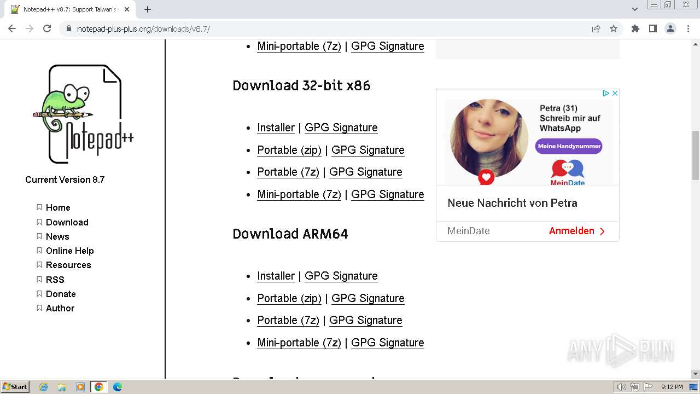The image size is (700, 394).
Task: Open the Resources sidebar link
Action: tap(68, 265)
